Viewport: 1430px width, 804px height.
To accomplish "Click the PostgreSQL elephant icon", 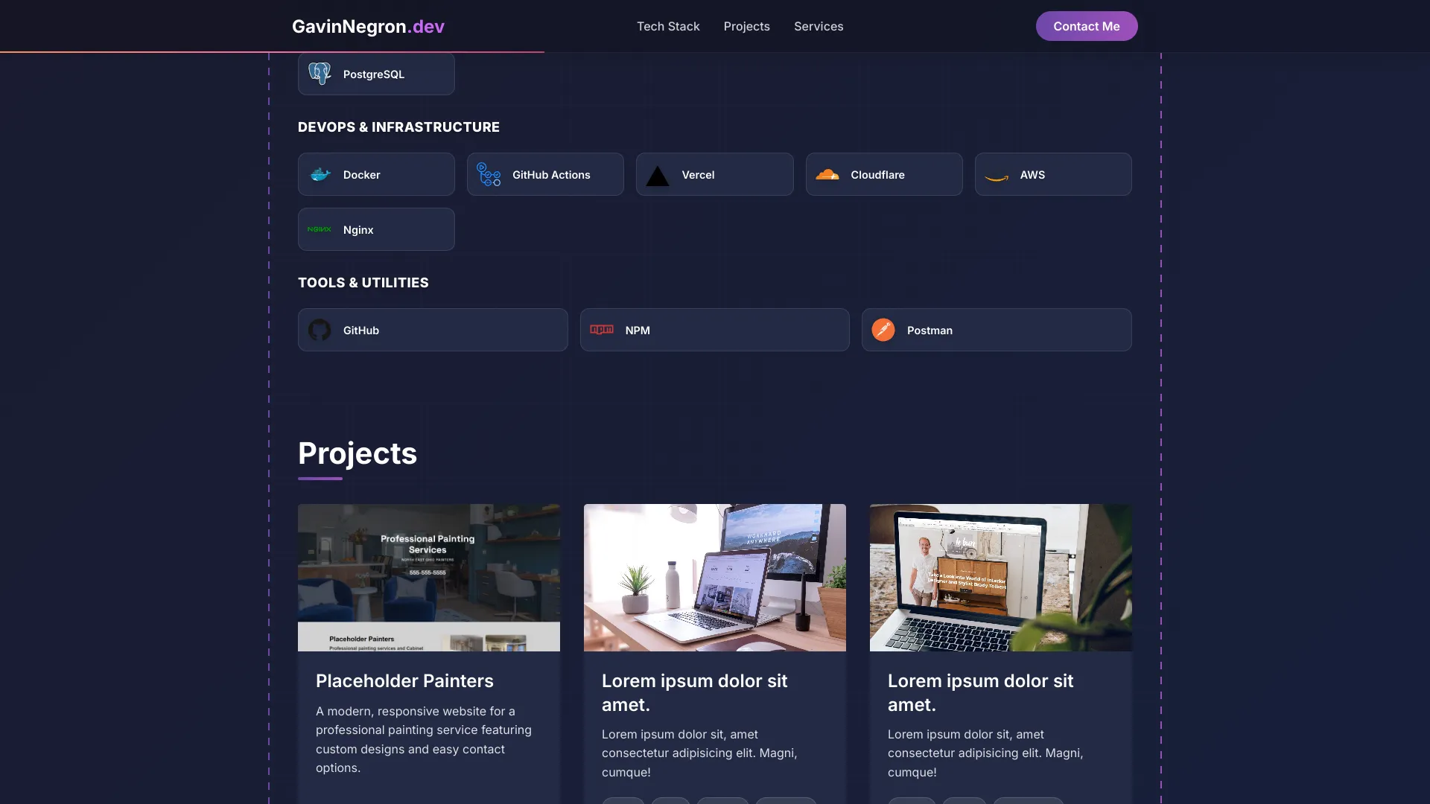I will tap(320, 74).
